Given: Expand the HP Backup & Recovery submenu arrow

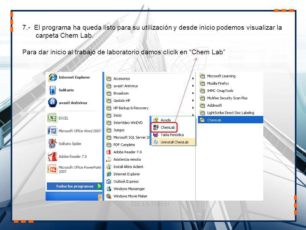Looking at the screenshot, I should (193, 108).
